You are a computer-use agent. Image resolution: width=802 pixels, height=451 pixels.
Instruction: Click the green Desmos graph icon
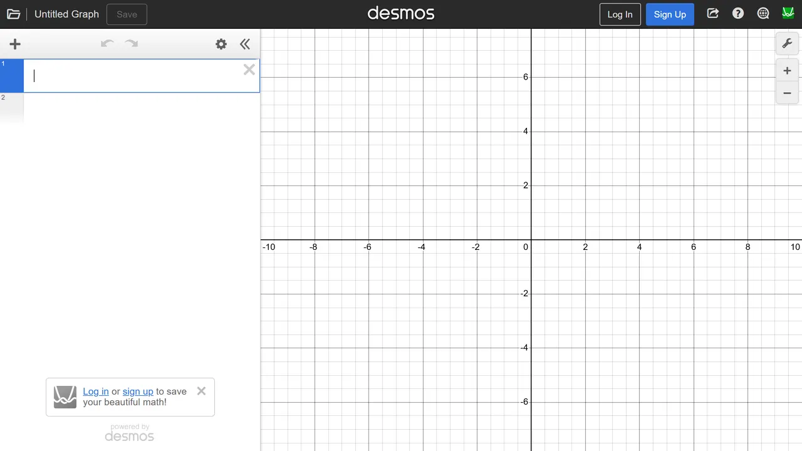pos(788,13)
